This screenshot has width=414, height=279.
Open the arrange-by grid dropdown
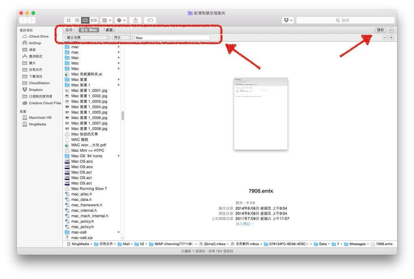[107, 20]
